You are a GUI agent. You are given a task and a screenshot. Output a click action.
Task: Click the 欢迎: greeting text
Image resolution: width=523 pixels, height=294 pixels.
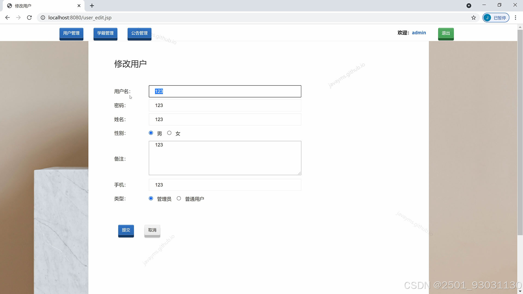403,33
